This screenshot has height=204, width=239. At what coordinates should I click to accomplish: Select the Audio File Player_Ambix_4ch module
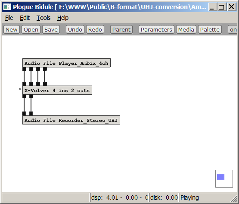[x=66, y=63]
